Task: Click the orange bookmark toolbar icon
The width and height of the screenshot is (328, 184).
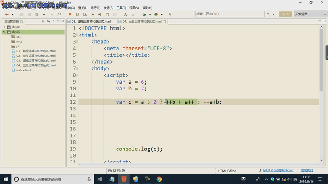Action: (x=70, y=14)
